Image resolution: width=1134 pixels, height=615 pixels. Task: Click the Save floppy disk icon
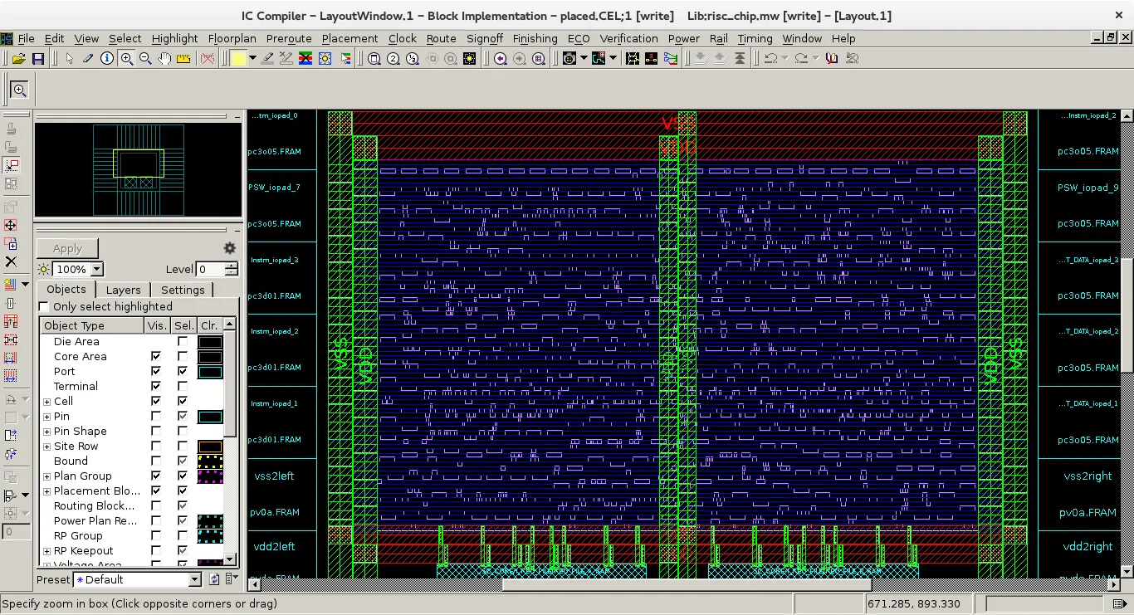tap(37, 59)
